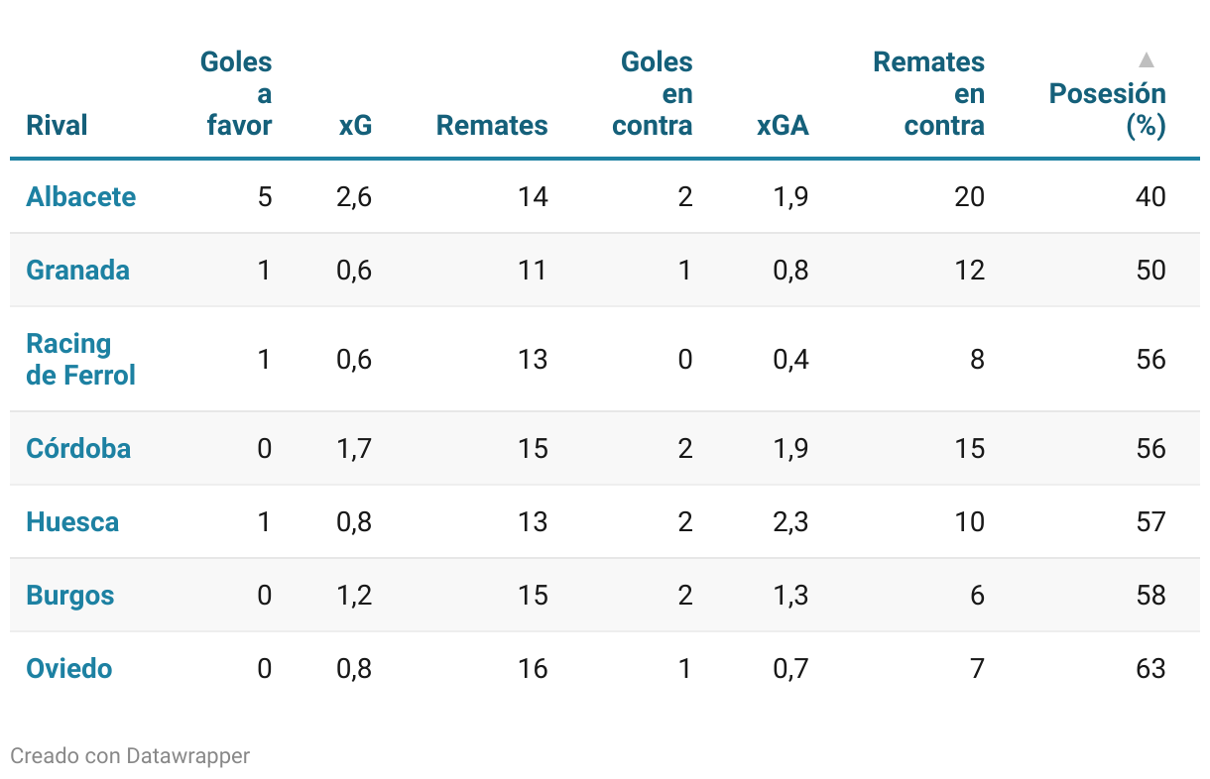Click the Remates column header
The image size is (1210, 779).
tap(492, 126)
